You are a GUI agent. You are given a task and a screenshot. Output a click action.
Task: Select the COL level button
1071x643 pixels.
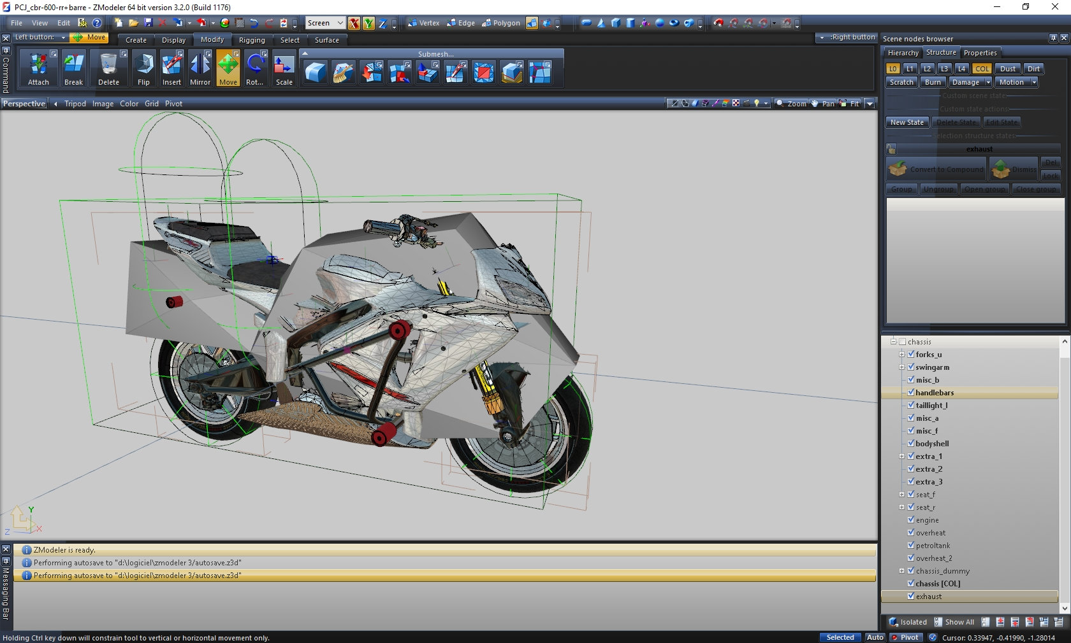(x=982, y=69)
